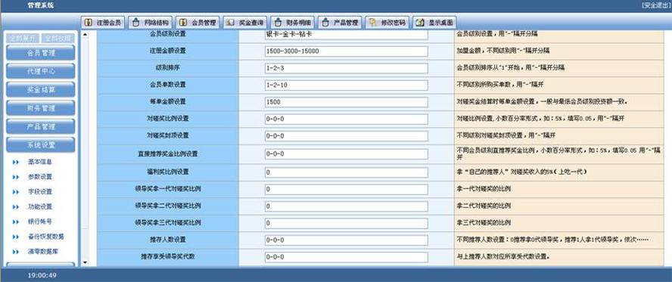
Task: Click the 修改密码 key icon
Action: (x=373, y=22)
